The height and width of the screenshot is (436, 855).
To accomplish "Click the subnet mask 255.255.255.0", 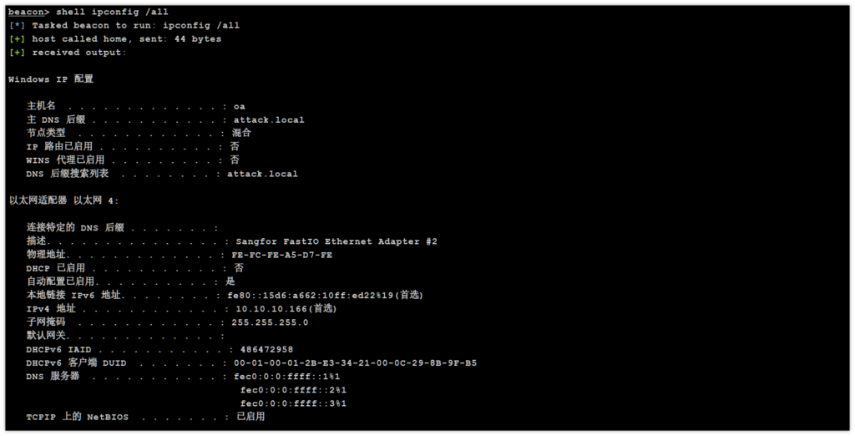I will [x=270, y=322].
